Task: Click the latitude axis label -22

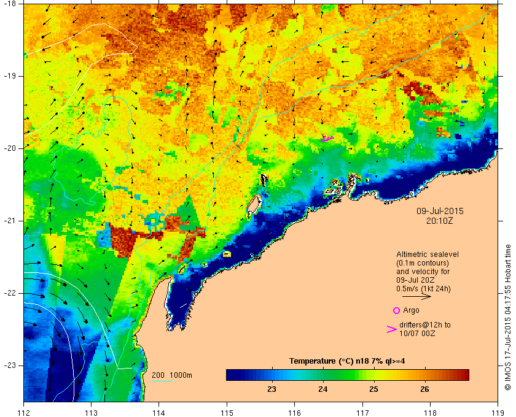Action: pyautogui.click(x=10, y=293)
